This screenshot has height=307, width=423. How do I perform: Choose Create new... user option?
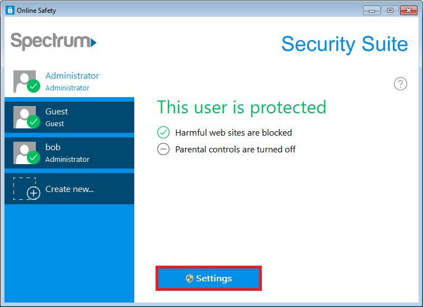click(x=69, y=189)
